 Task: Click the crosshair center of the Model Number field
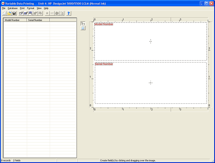tap(150, 41)
